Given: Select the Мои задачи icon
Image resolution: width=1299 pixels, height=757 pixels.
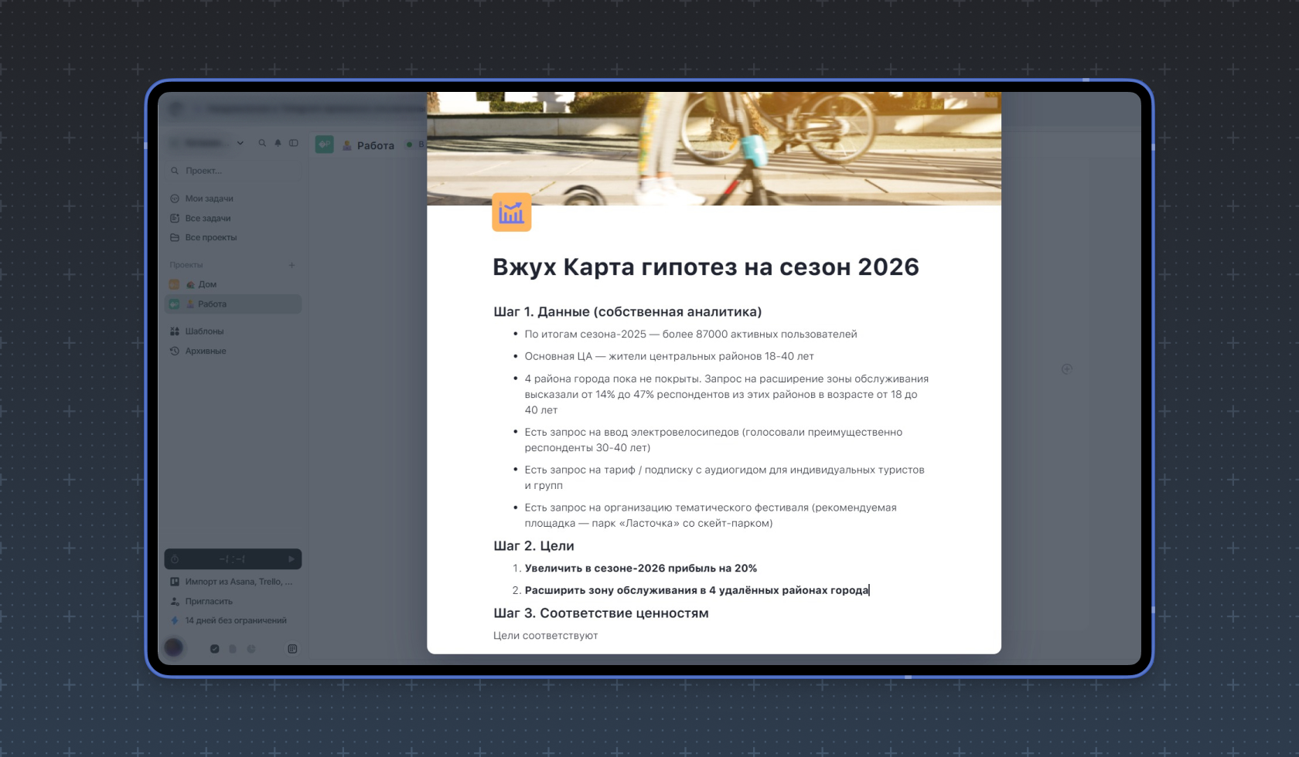Looking at the screenshot, I should [x=175, y=199].
